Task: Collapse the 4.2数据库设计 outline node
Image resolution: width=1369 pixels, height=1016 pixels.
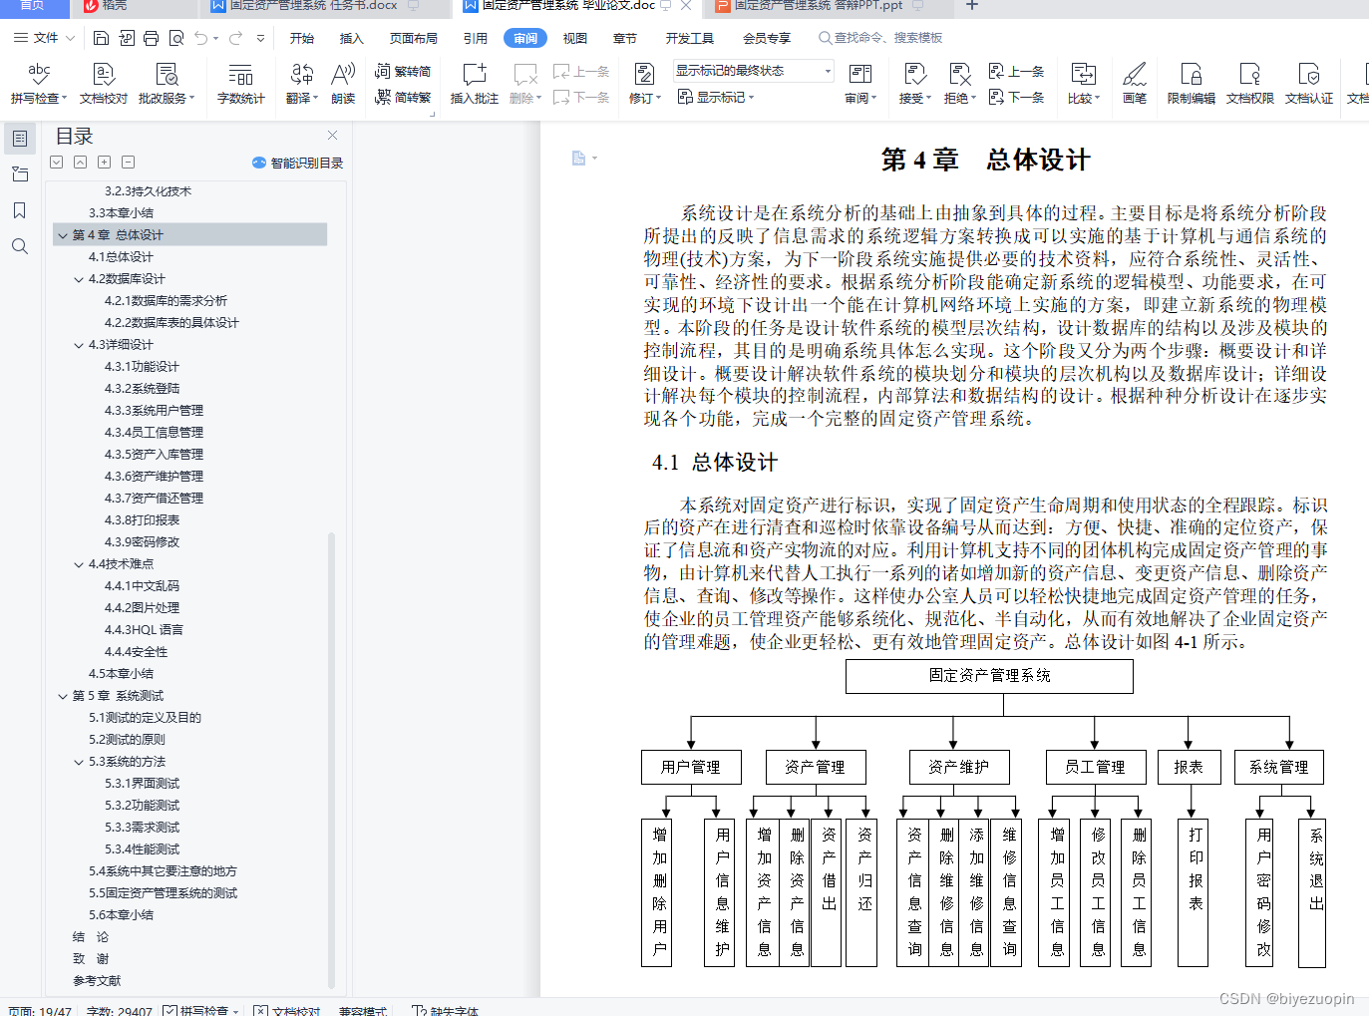Action: pyautogui.click(x=79, y=279)
